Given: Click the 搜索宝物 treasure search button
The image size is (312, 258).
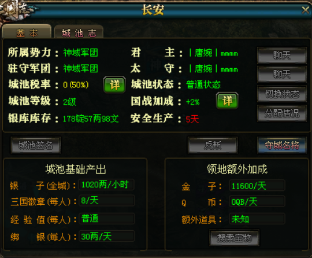Looking at the screenshot, I should point(234,238).
